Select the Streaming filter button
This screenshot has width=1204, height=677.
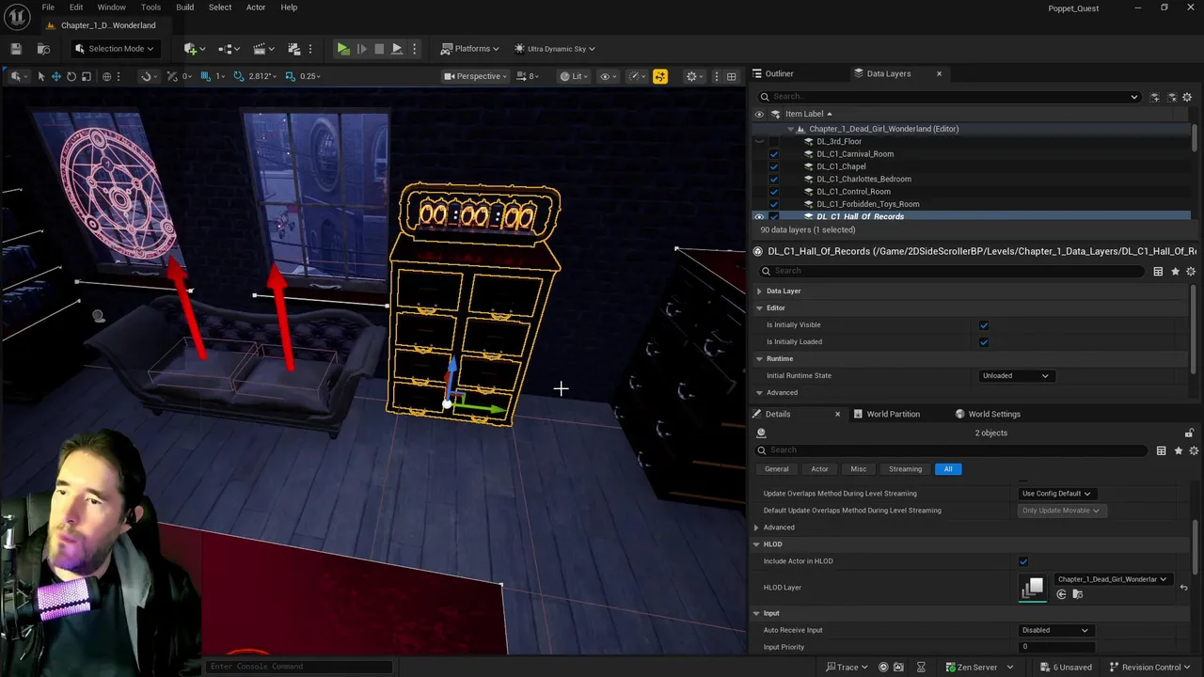click(905, 469)
